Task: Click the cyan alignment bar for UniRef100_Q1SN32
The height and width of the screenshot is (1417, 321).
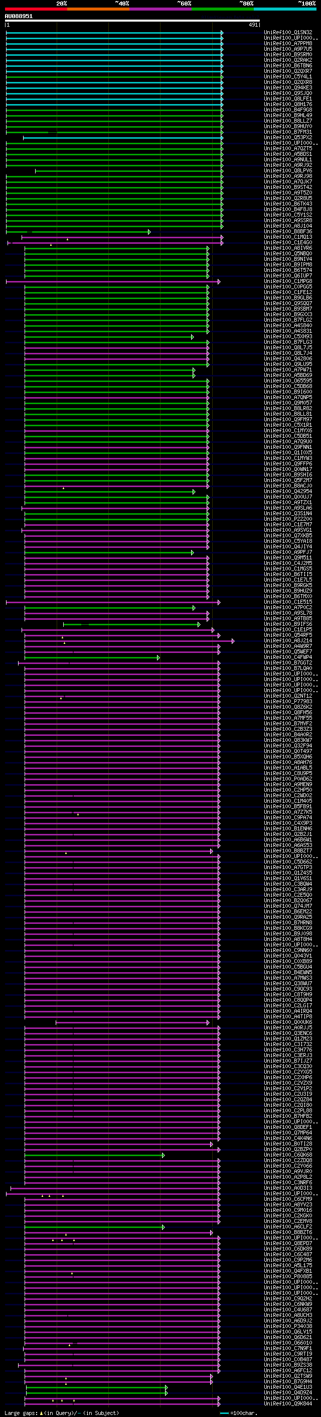Action: [x=114, y=33]
